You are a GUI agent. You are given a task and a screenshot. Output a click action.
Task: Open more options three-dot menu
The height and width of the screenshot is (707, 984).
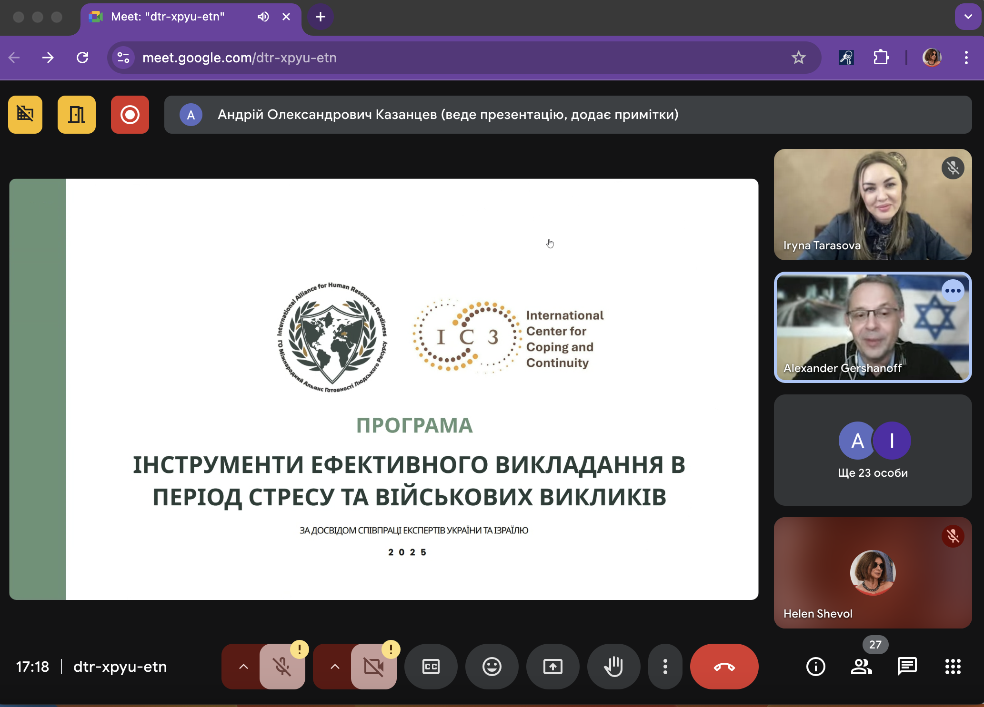tap(665, 666)
